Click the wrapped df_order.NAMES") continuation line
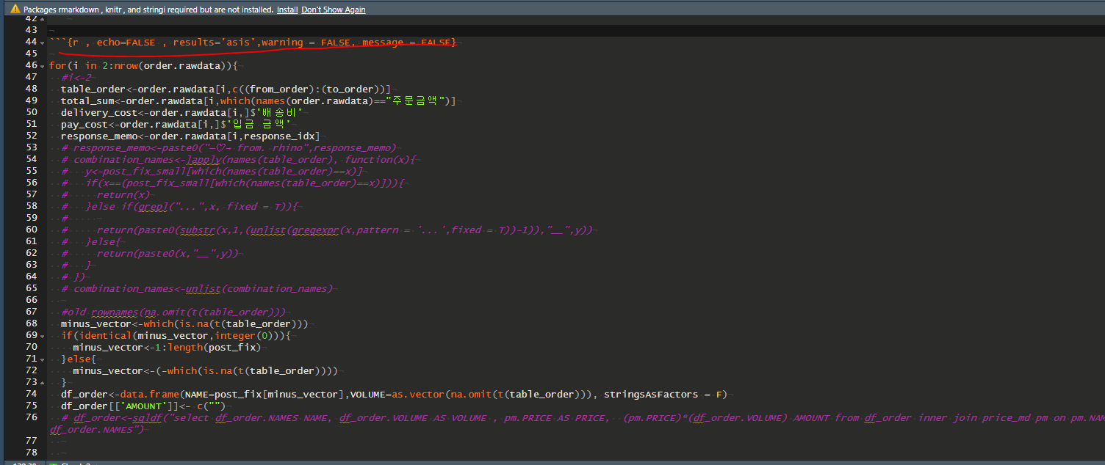The width and height of the screenshot is (1105, 465). [96, 430]
